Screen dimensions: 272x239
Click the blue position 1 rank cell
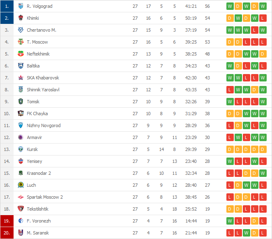[x=7, y=6]
